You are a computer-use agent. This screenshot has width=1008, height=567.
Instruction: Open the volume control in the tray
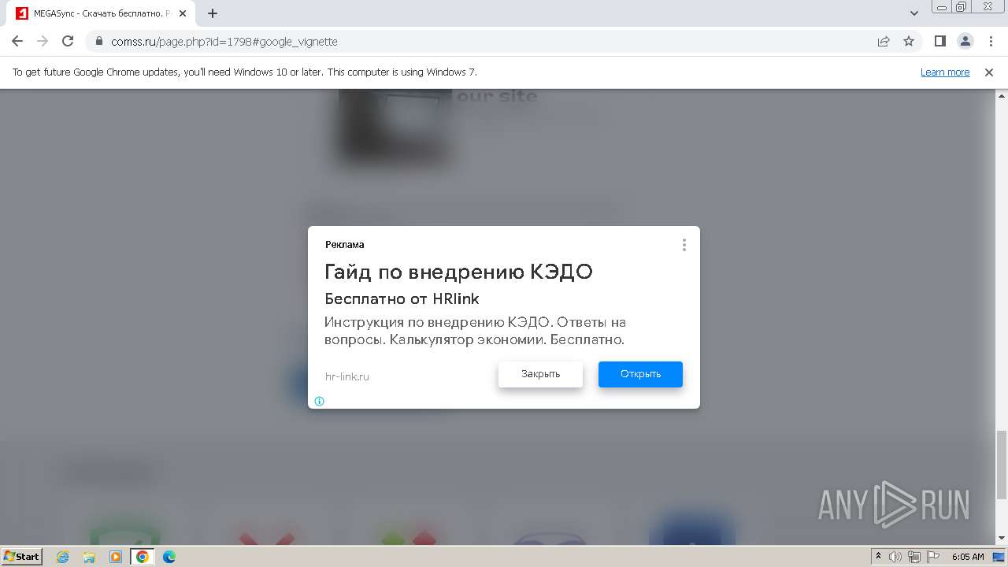click(895, 557)
